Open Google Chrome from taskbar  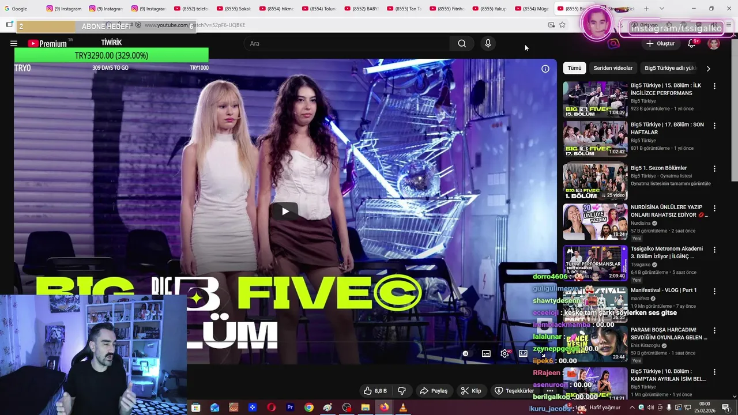point(309,408)
